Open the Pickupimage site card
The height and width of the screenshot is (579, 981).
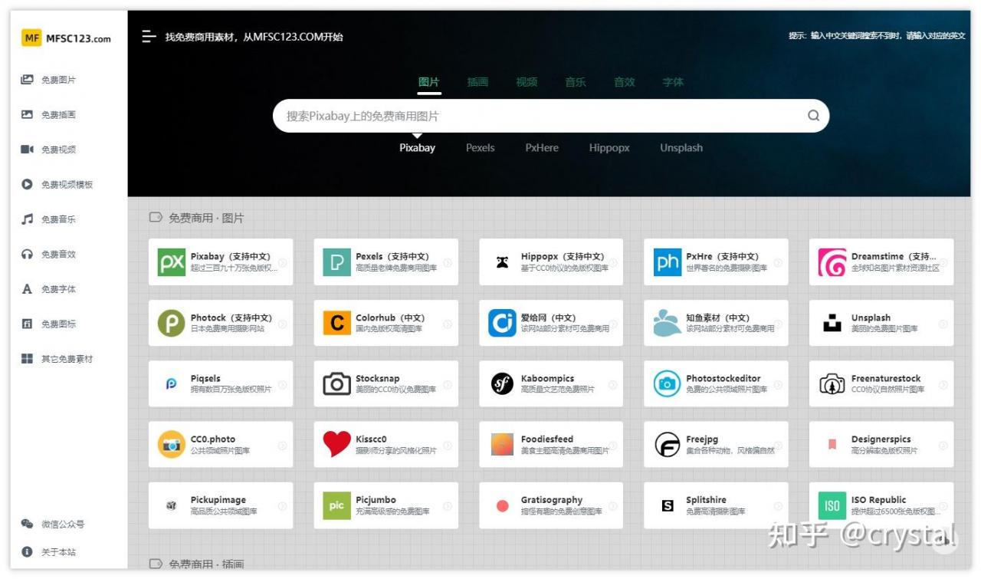pyautogui.click(x=221, y=505)
